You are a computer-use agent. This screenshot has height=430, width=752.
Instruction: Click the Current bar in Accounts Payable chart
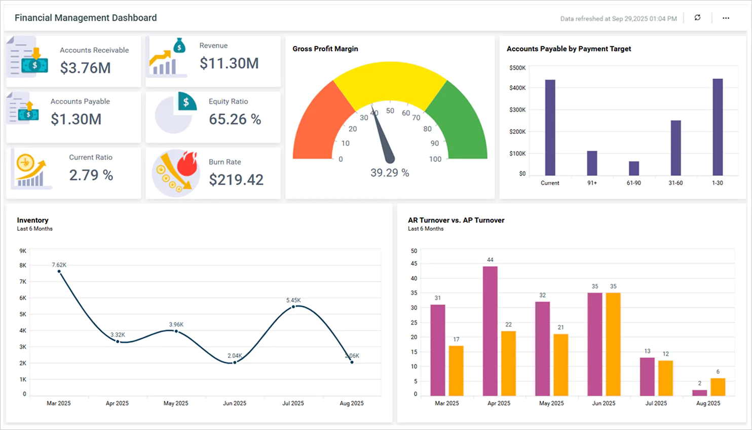click(550, 128)
